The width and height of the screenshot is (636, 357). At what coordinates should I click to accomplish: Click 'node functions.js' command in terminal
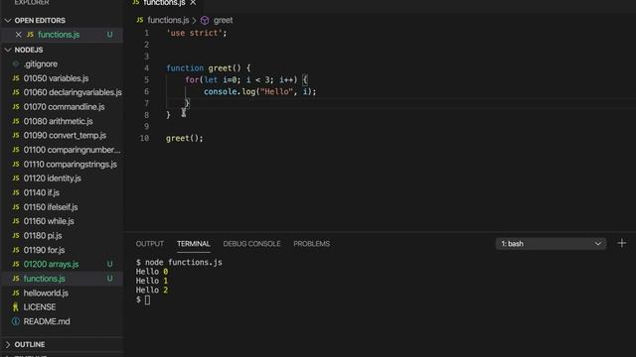(x=183, y=262)
